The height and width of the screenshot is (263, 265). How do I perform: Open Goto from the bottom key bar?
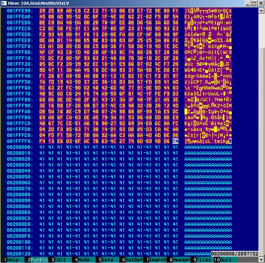(106, 260)
